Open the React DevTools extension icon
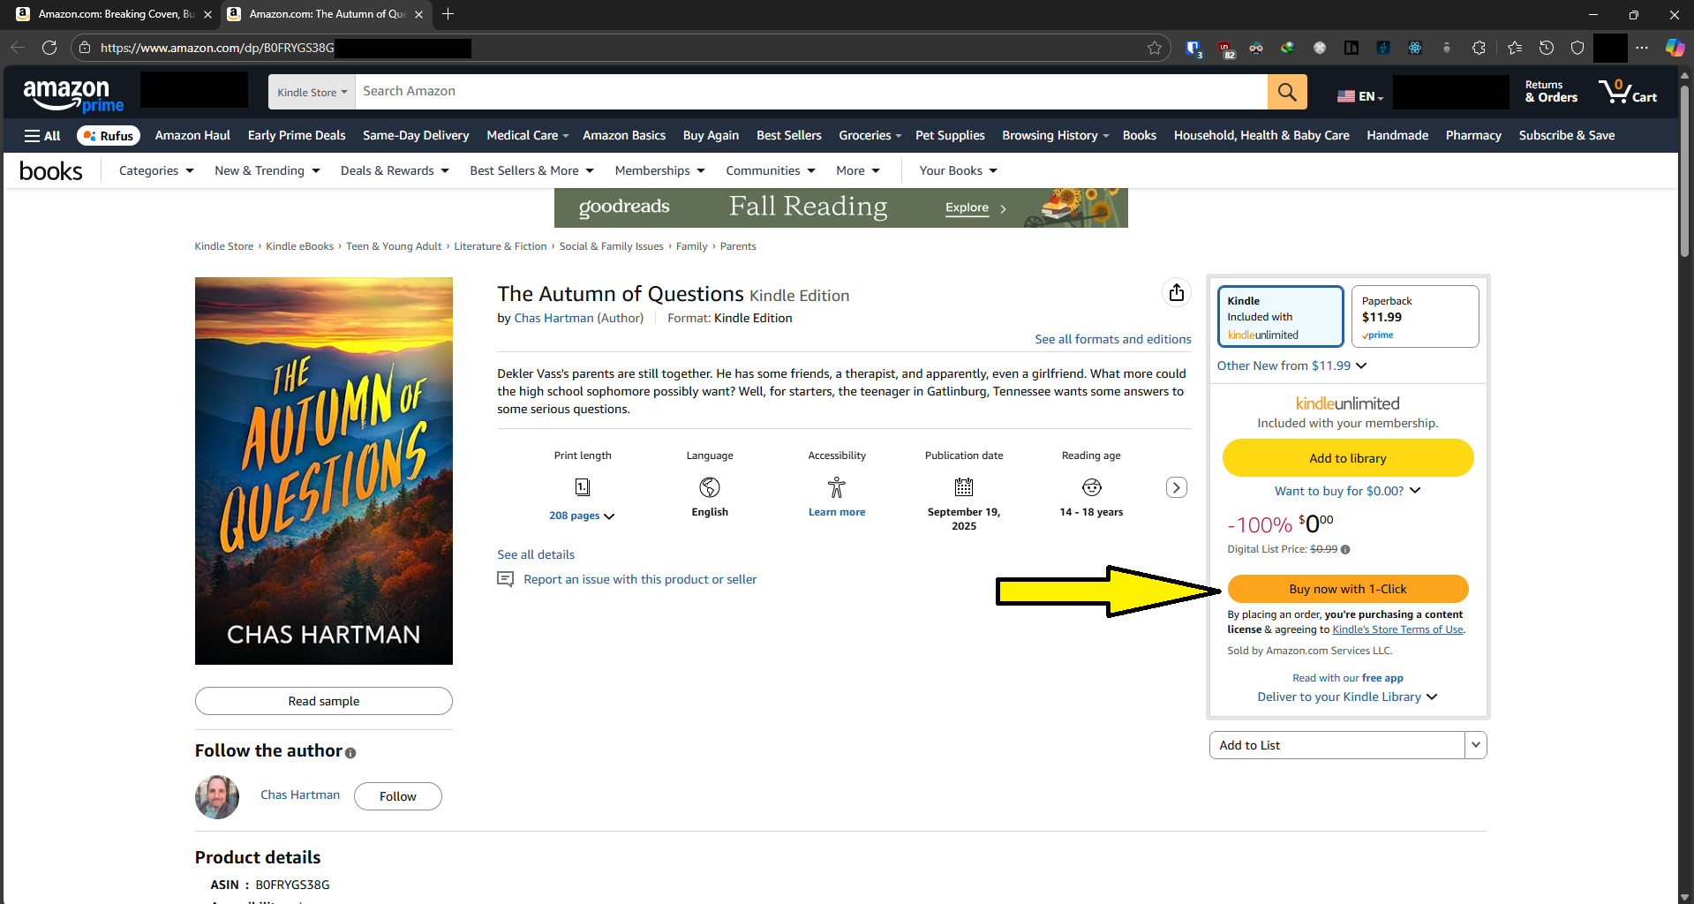This screenshot has height=904, width=1694. pyautogui.click(x=1413, y=48)
